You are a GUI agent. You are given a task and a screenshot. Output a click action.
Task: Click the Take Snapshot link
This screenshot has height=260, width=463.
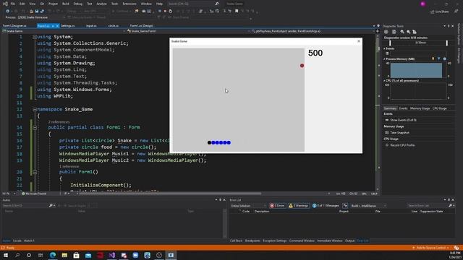(400, 133)
